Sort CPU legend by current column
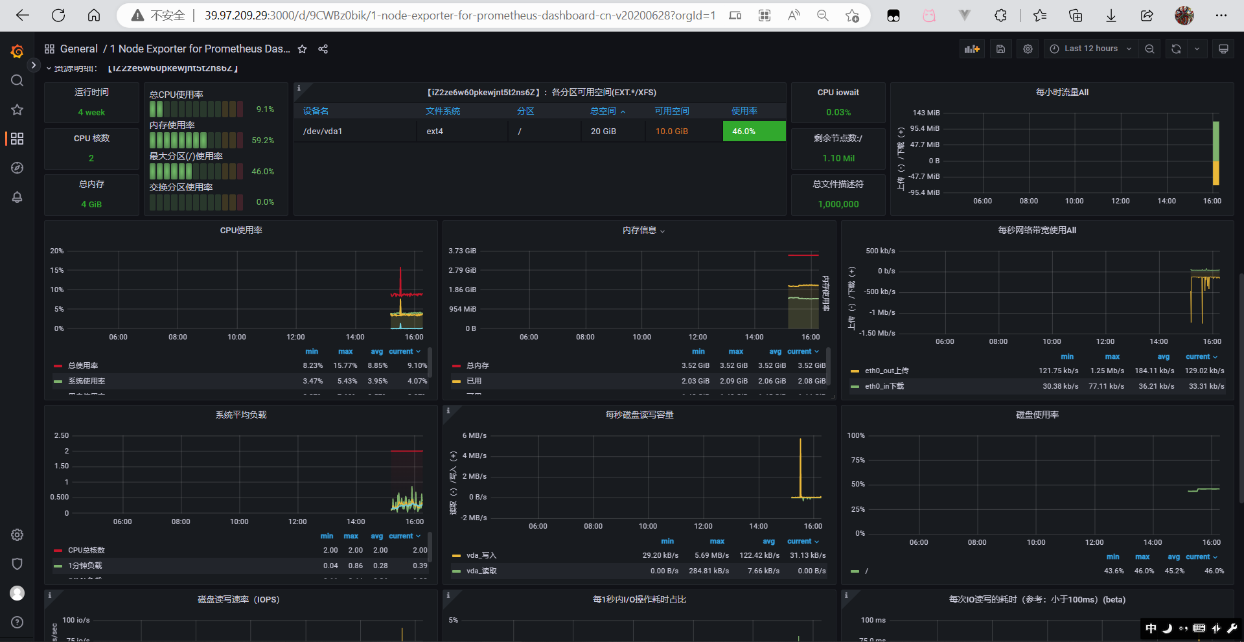Image resolution: width=1244 pixels, height=642 pixels. [404, 352]
